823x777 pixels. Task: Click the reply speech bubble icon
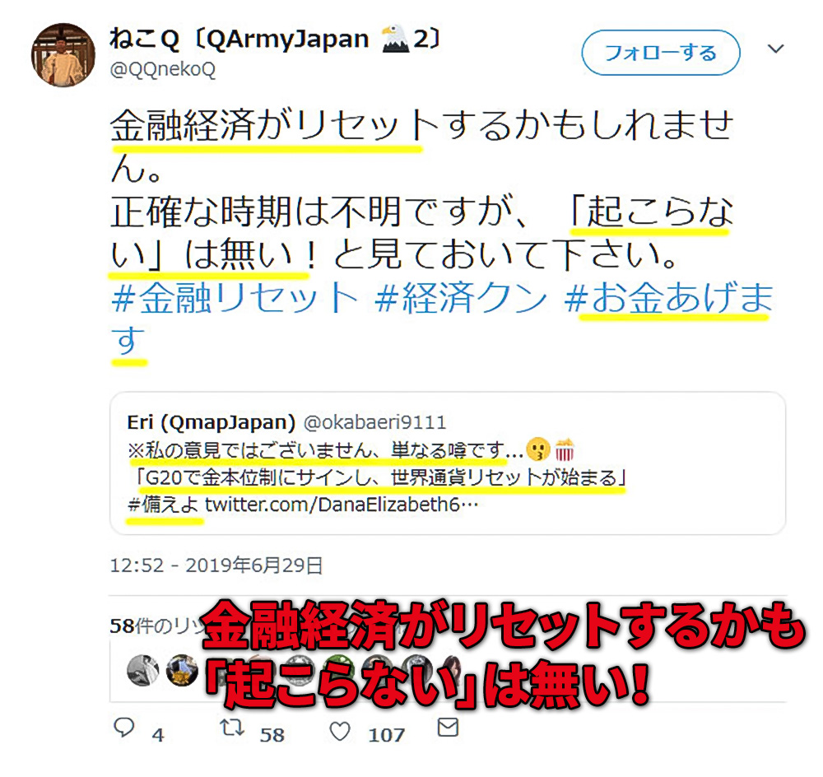[124, 728]
